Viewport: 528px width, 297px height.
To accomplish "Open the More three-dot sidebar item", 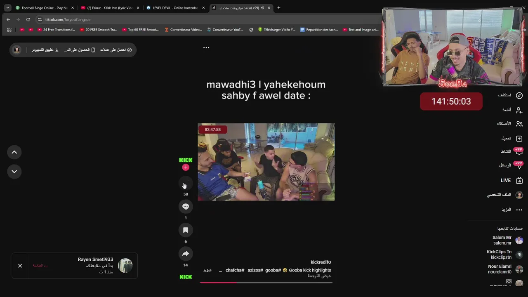I will tap(519, 210).
